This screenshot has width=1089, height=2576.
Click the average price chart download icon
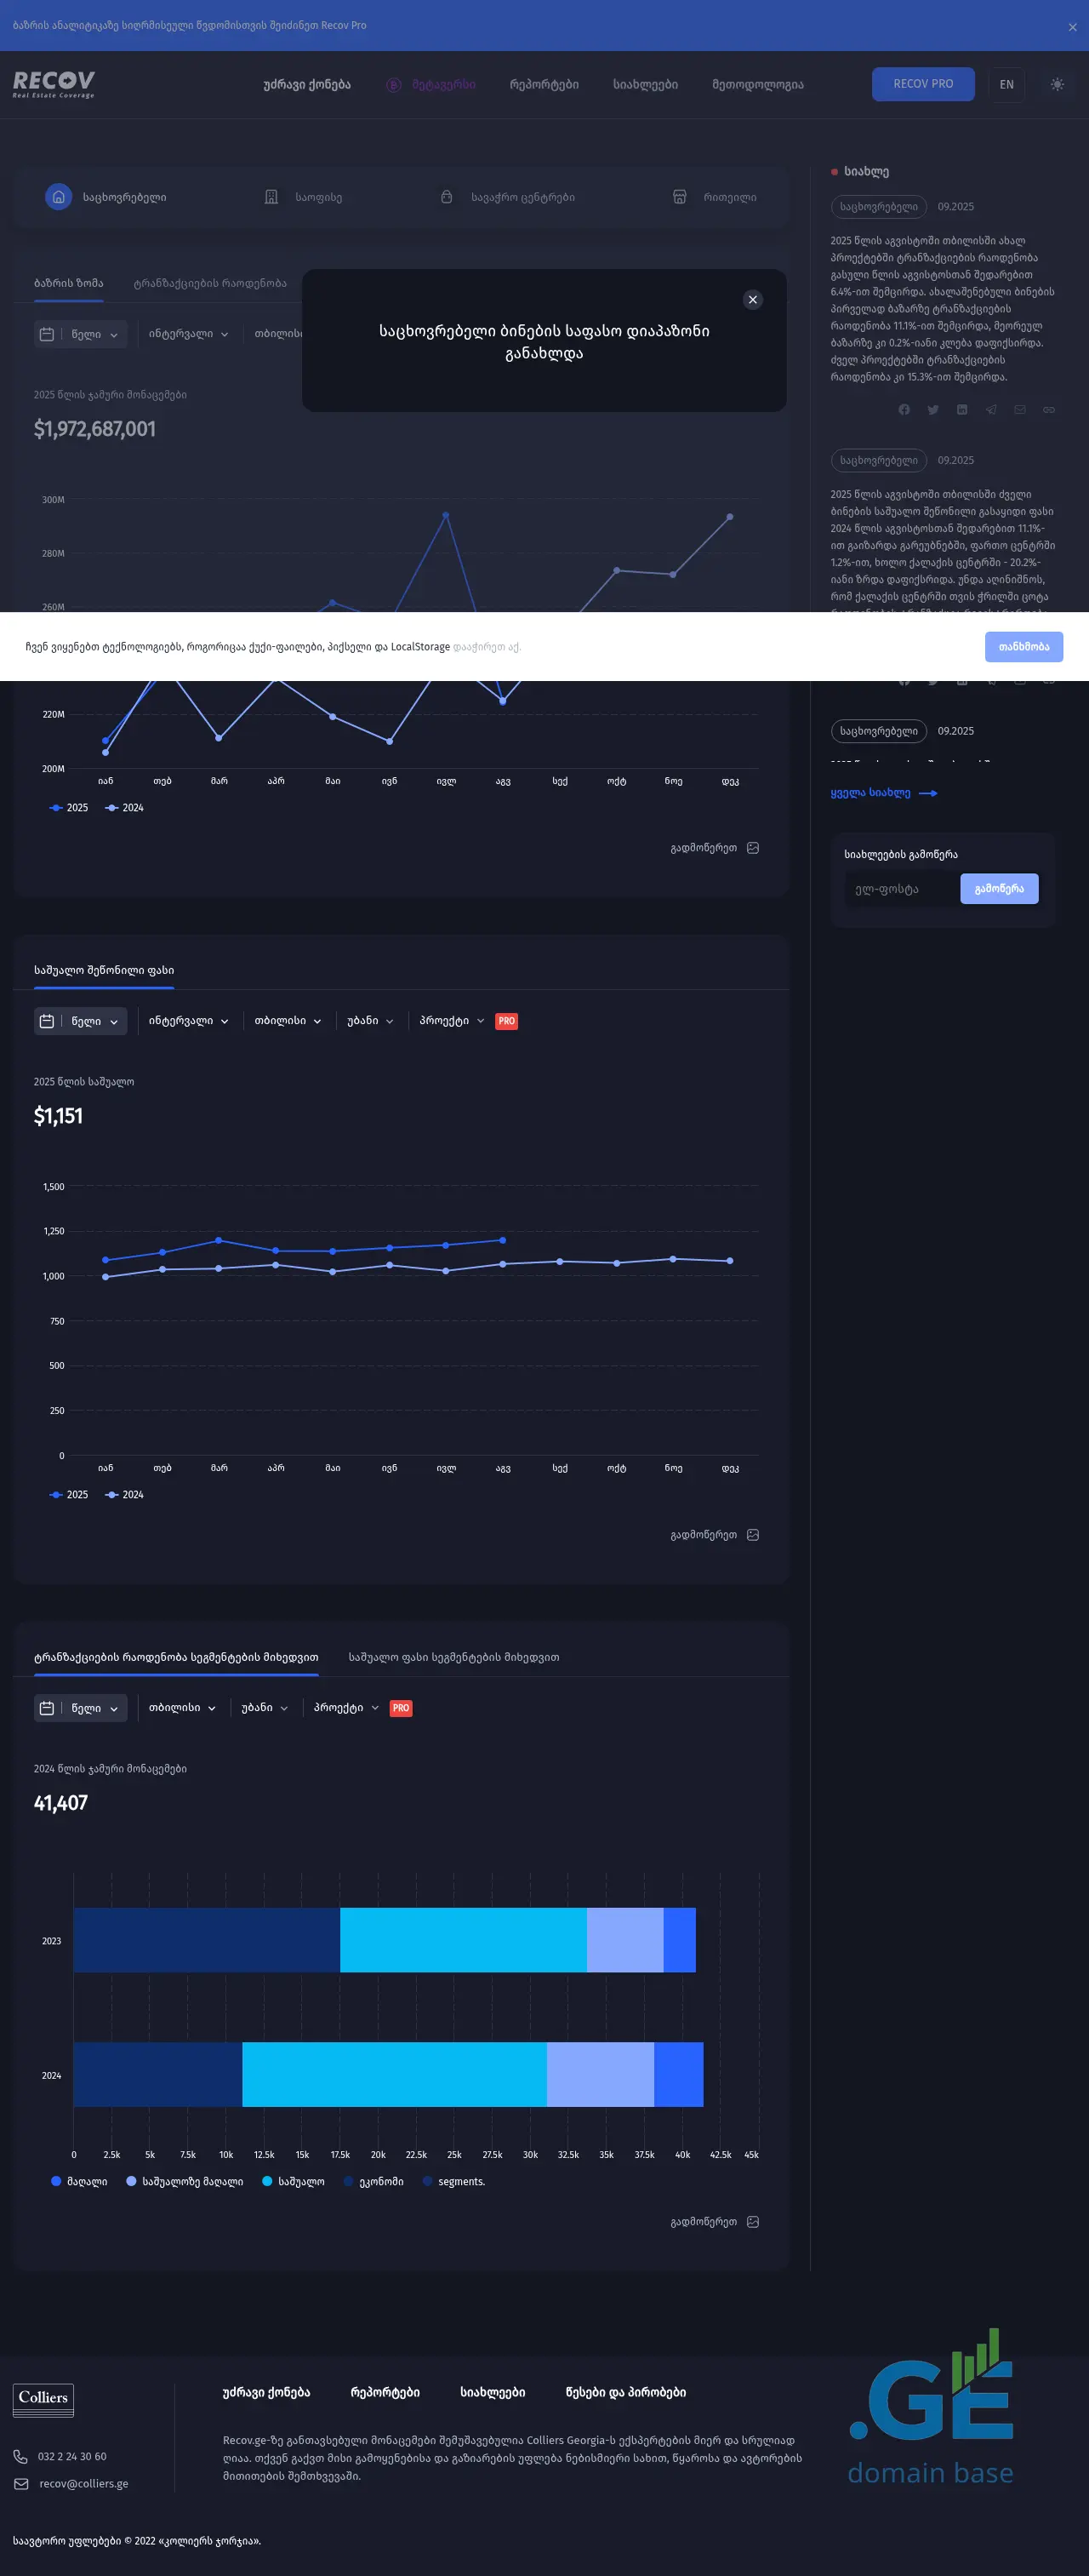(x=753, y=1535)
